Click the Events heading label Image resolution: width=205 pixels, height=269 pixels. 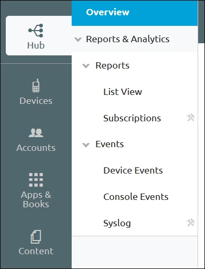110,144
